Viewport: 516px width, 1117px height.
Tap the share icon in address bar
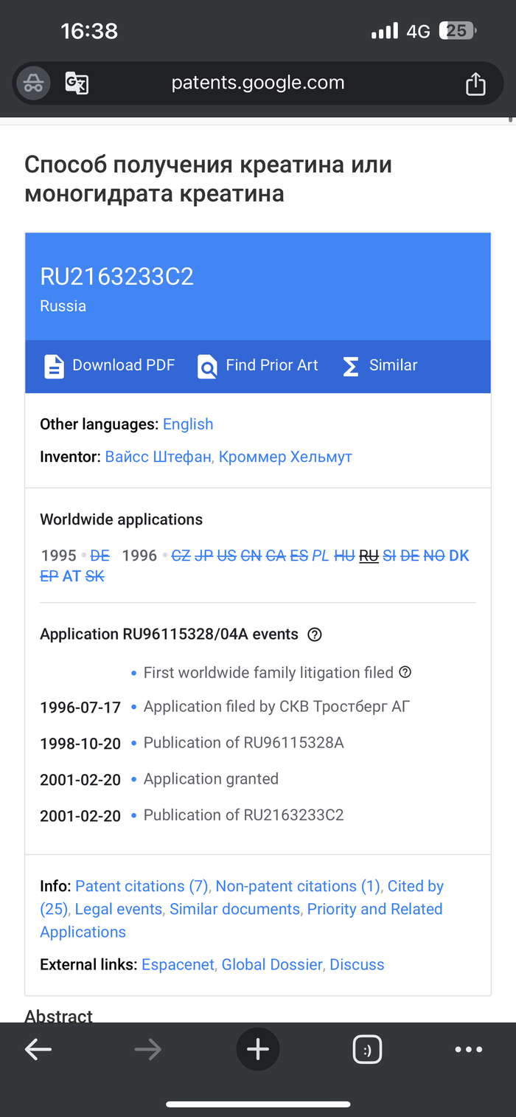[475, 83]
